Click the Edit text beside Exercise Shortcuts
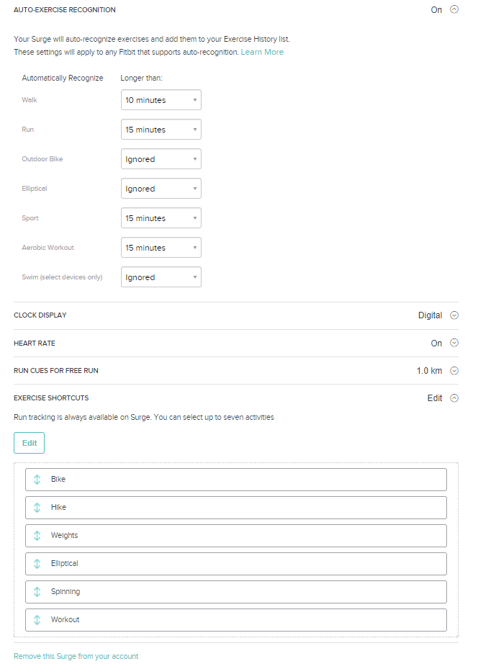478x669 pixels. click(x=435, y=398)
